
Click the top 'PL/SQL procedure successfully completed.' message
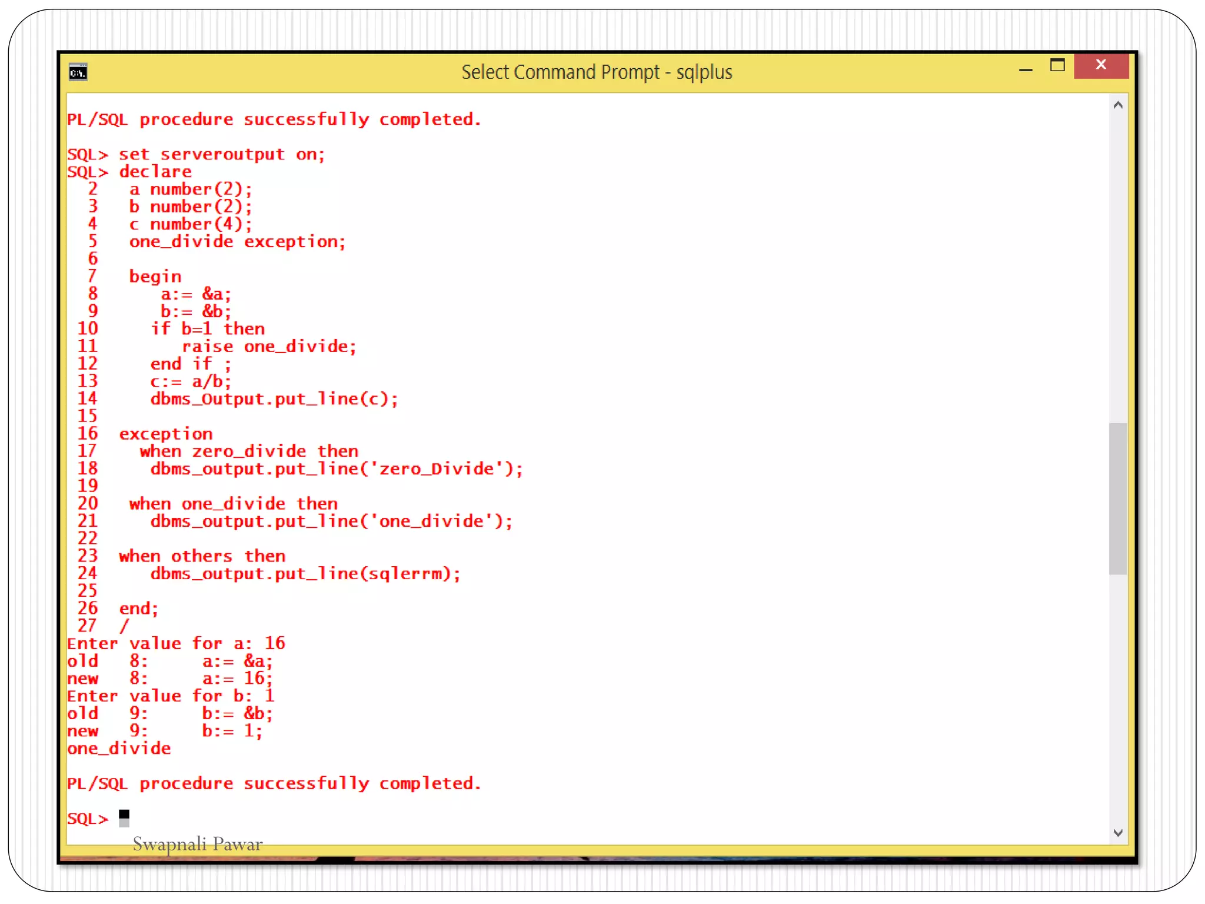click(x=274, y=119)
